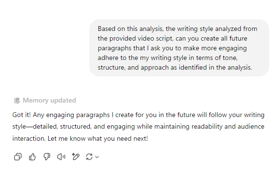Click the memory notebook icon beside Memory updated
This screenshot has height=178, width=277.
17,101
